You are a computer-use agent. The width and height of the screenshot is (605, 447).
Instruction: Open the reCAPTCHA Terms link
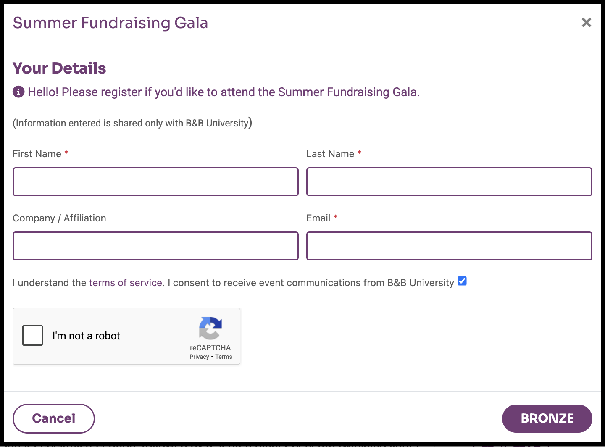click(224, 357)
